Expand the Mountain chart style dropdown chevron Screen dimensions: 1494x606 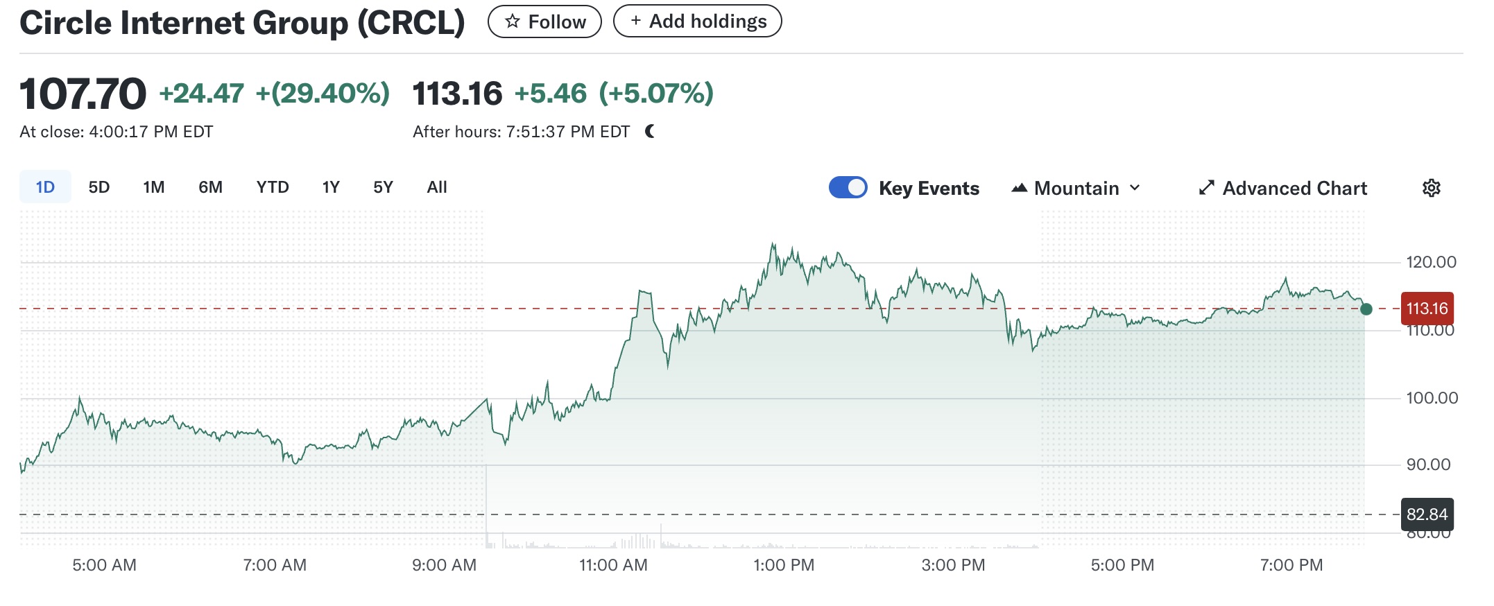[1135, 188]
